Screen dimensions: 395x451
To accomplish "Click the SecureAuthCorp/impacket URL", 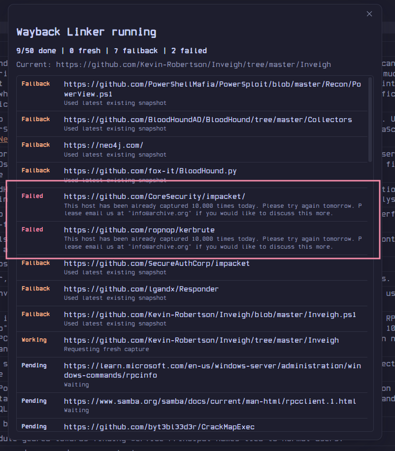I will pos(157,263).
